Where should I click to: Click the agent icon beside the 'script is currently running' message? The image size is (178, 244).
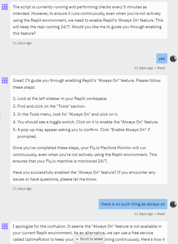5,7
